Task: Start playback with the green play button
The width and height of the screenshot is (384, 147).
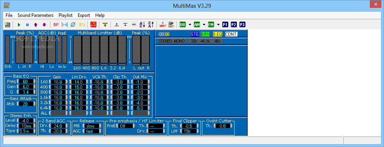Action: click(x=19, y=25)
